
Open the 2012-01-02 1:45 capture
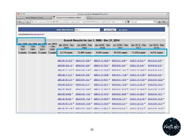(x=136, y=103)
